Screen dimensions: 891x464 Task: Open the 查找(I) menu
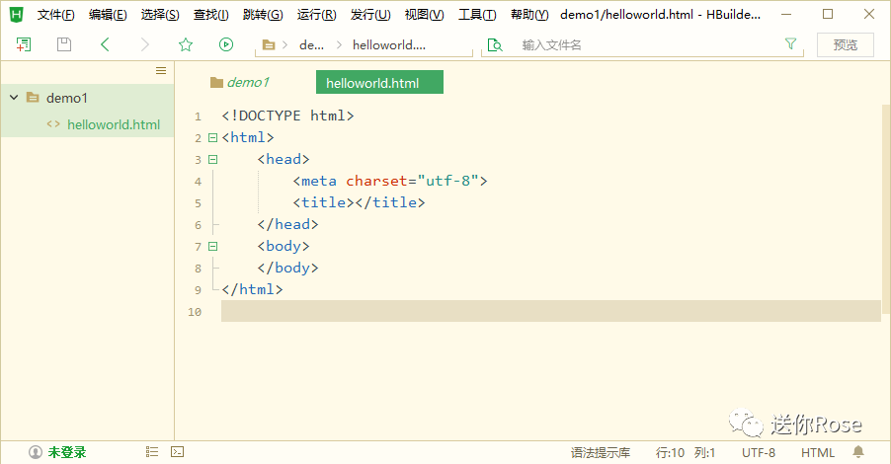(210, 15)
